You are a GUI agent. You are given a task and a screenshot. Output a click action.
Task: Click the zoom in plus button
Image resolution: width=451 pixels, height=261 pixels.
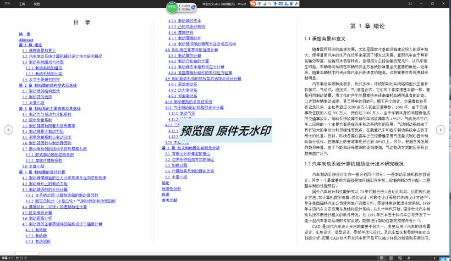(435, 258)
